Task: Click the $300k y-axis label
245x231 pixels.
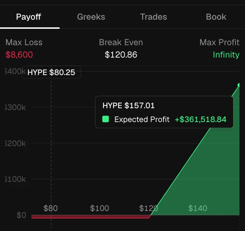Action: tap(15, 107)
